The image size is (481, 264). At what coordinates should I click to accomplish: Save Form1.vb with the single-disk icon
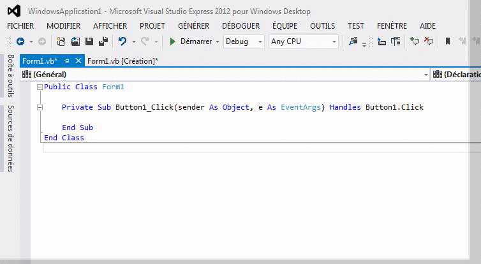89,41
